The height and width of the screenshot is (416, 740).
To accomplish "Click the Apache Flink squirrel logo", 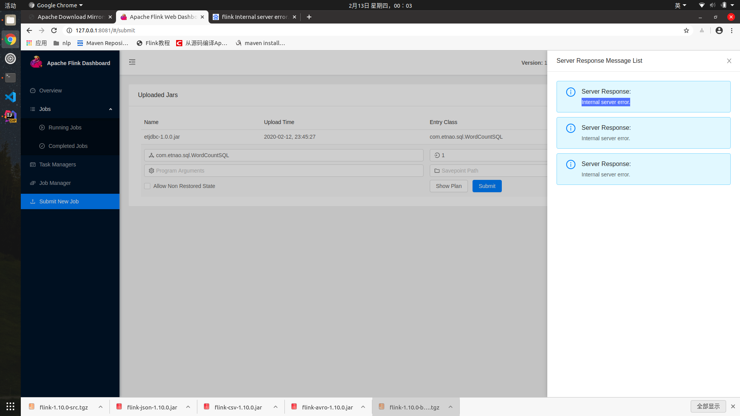I will point(36,62).
